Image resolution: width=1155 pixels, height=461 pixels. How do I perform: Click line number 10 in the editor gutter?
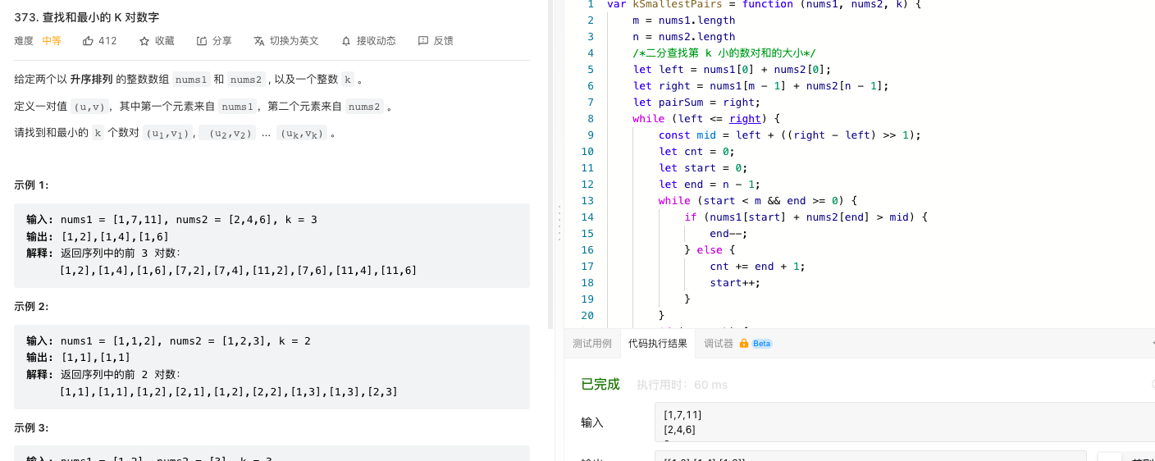587,152
